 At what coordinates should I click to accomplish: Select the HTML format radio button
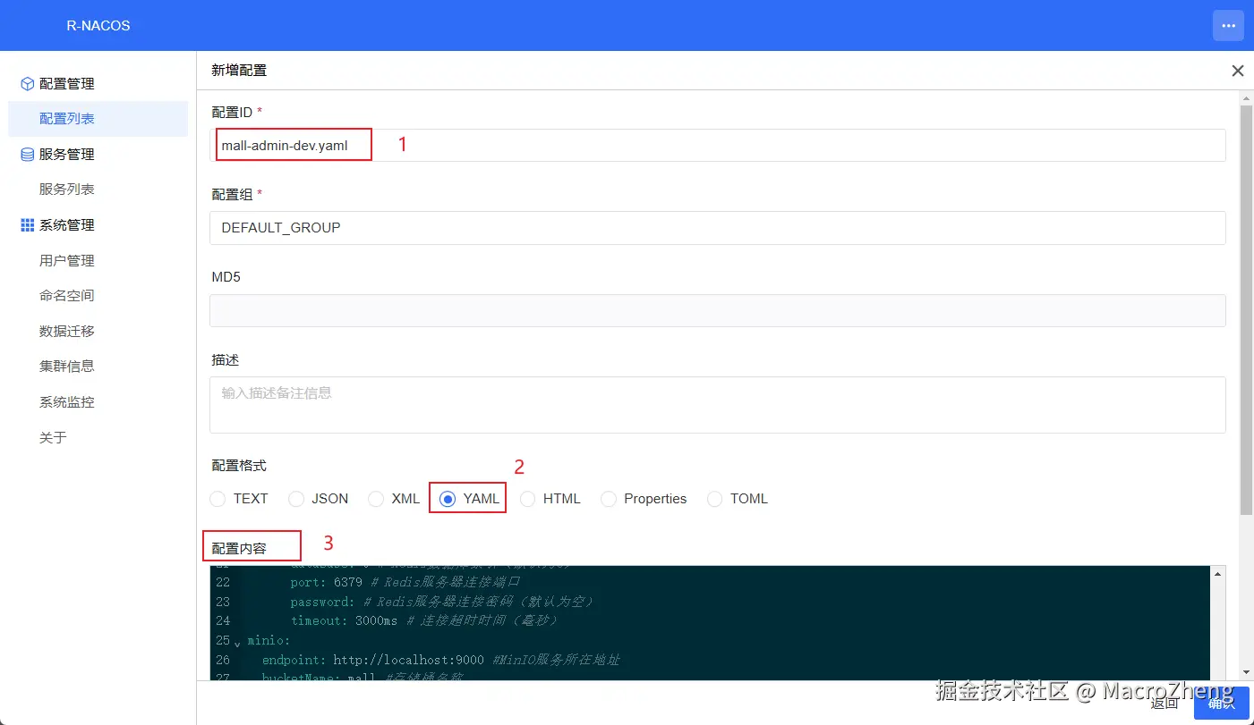click(x=528, y=499)
